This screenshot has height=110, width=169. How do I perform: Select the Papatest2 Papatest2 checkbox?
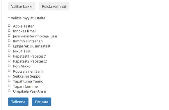click(9, 61)
